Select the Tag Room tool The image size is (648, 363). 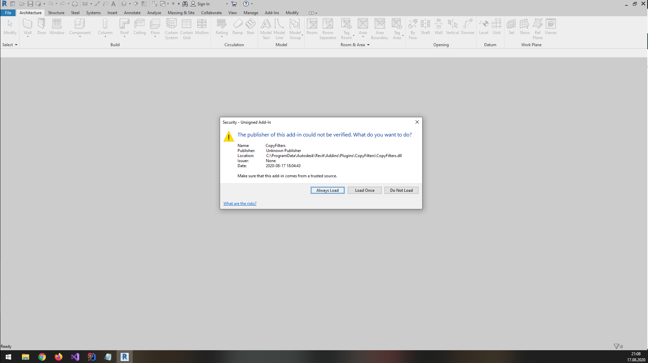346,29
